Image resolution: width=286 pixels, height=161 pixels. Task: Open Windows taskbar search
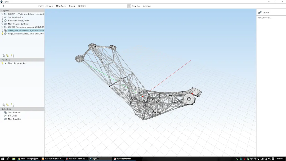(x=8, y=159)
